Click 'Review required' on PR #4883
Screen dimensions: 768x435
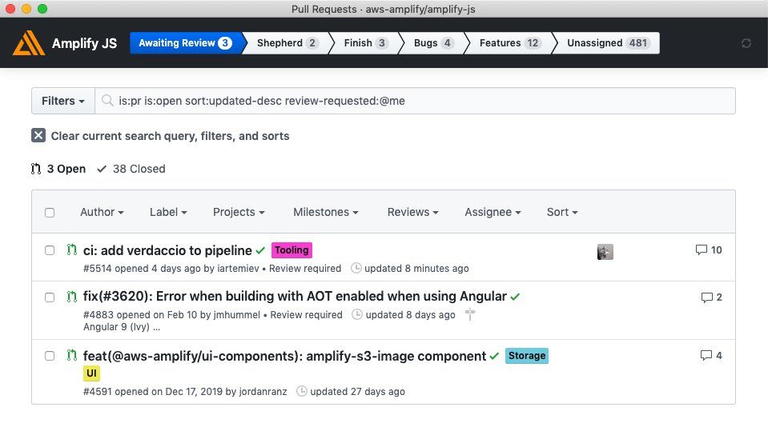tap(306, 314)
